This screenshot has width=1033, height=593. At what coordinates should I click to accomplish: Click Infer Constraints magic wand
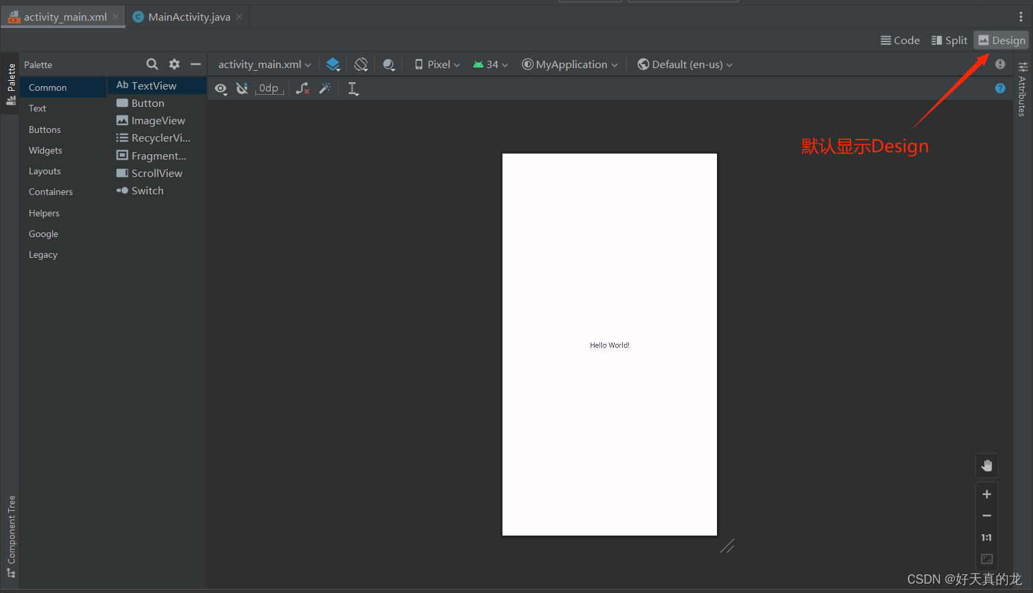[325, 88]
